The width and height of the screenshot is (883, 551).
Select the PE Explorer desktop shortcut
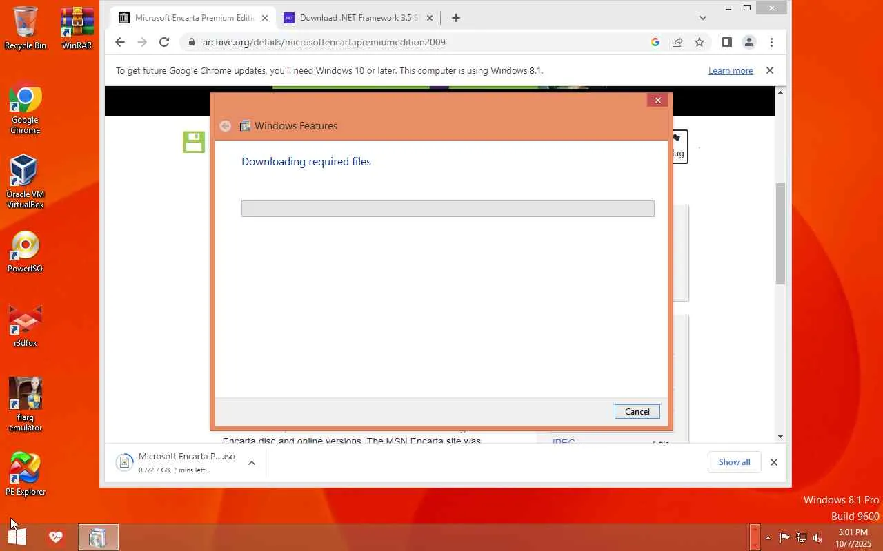(x=26, y=474)
